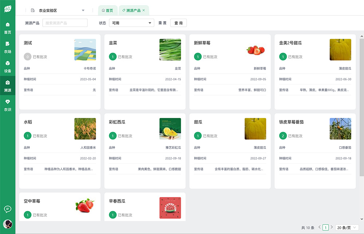
Task: Open the 状态 dropdown showing 可用
Action: 131,23
